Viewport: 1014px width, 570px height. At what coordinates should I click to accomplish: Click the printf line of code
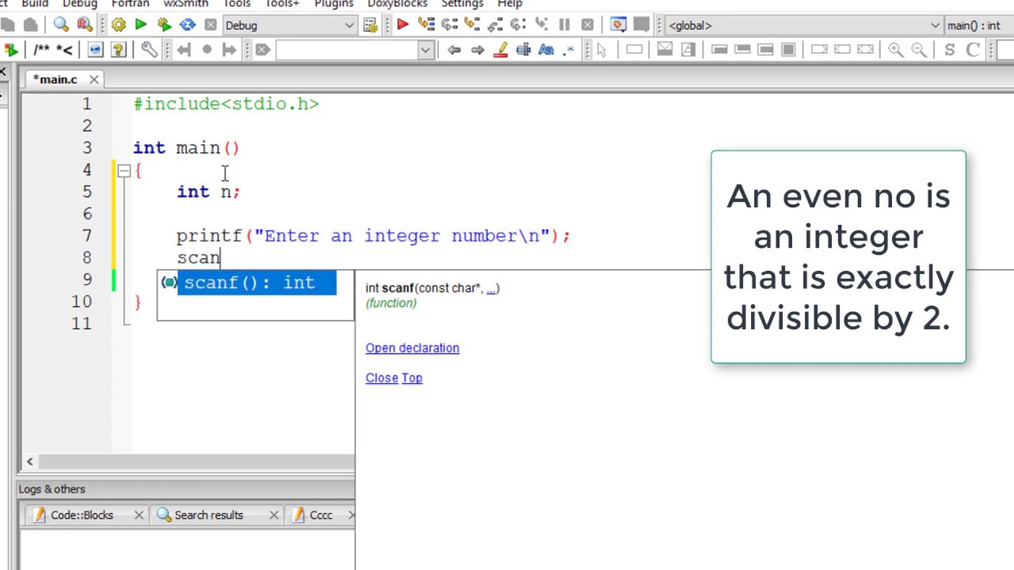point(373,236)
